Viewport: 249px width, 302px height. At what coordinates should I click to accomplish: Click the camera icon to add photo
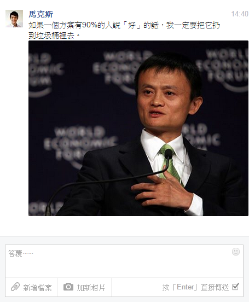click(x=68, y=287)
